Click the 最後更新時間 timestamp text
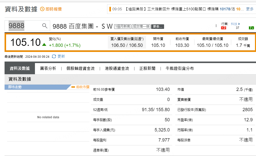 point(27,57)
